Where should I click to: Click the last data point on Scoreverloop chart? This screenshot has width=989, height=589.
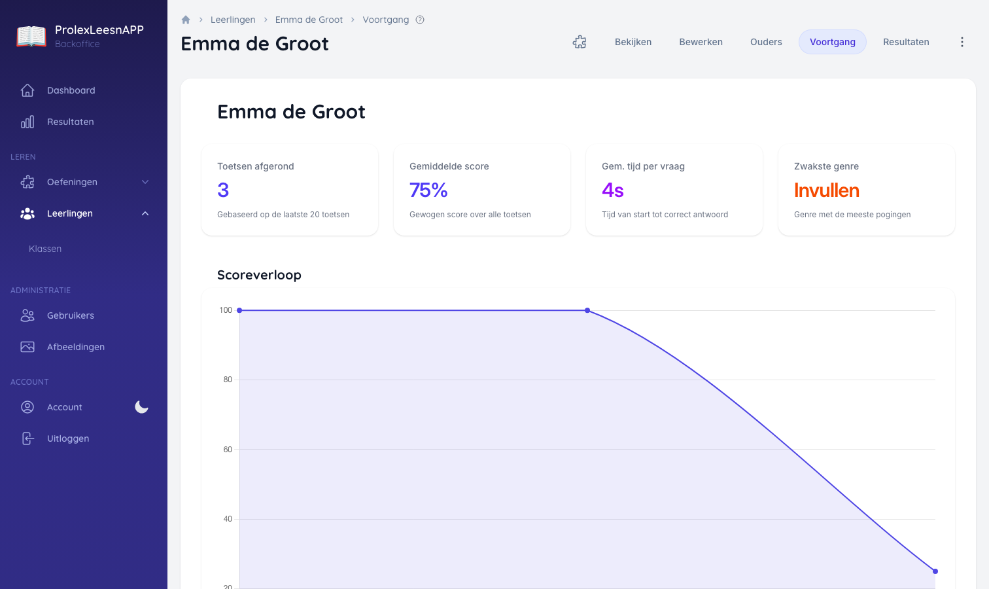[935, 571]
